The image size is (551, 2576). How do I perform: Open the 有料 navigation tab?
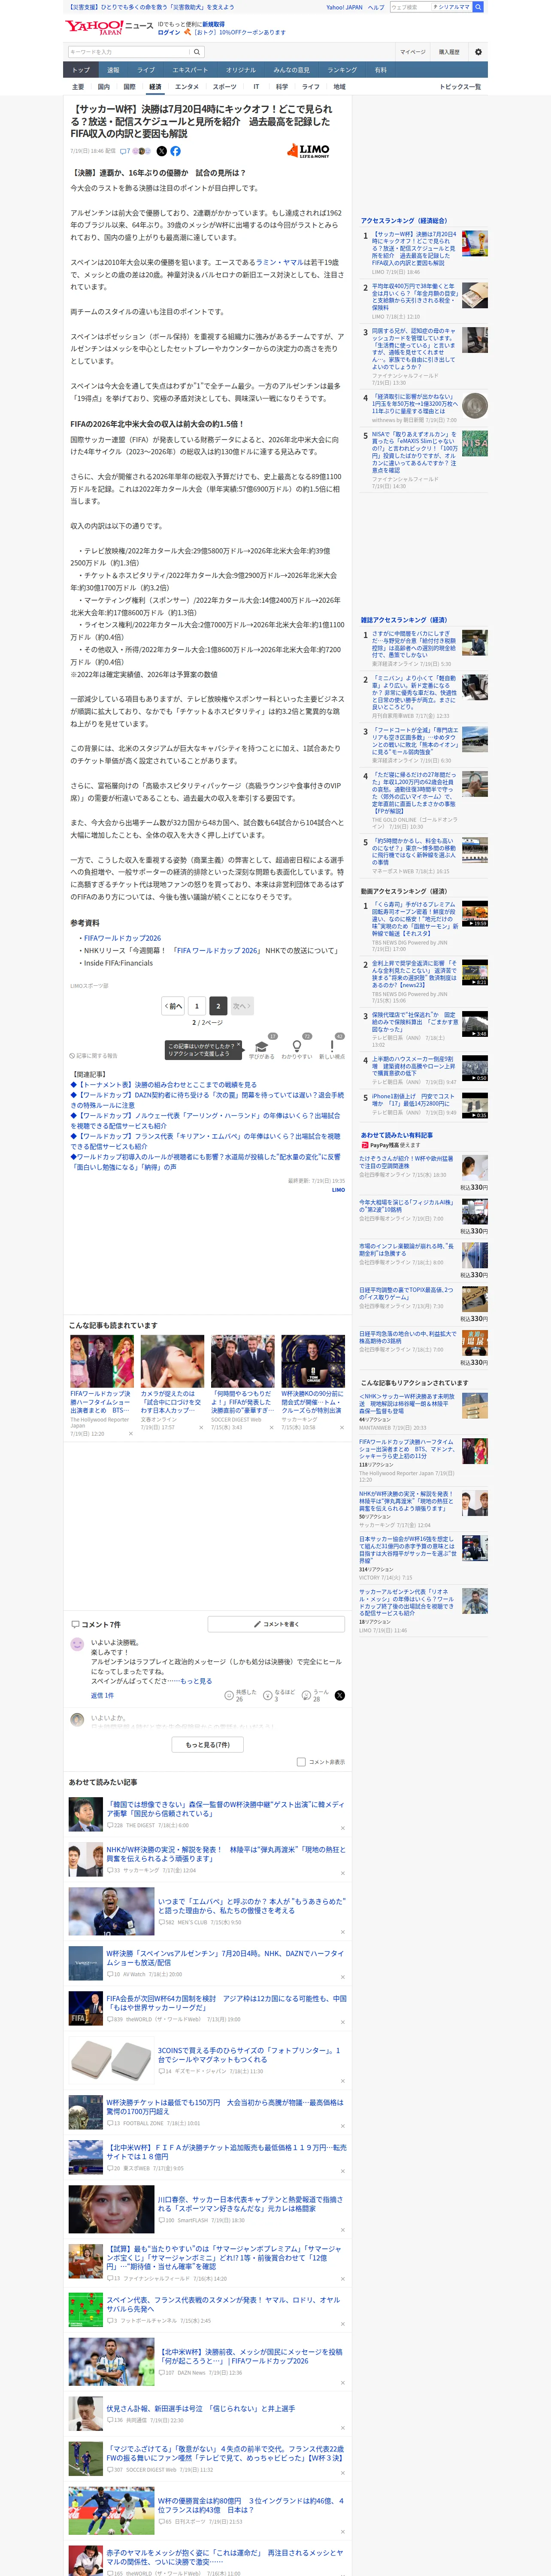(x=380, y=70)
